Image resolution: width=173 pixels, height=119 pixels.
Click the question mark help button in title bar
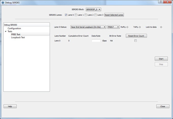coord(161,2)
